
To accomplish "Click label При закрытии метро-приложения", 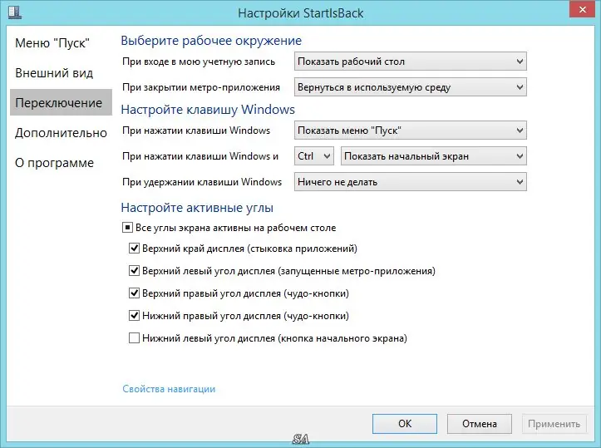I will (x=201, y=87).
